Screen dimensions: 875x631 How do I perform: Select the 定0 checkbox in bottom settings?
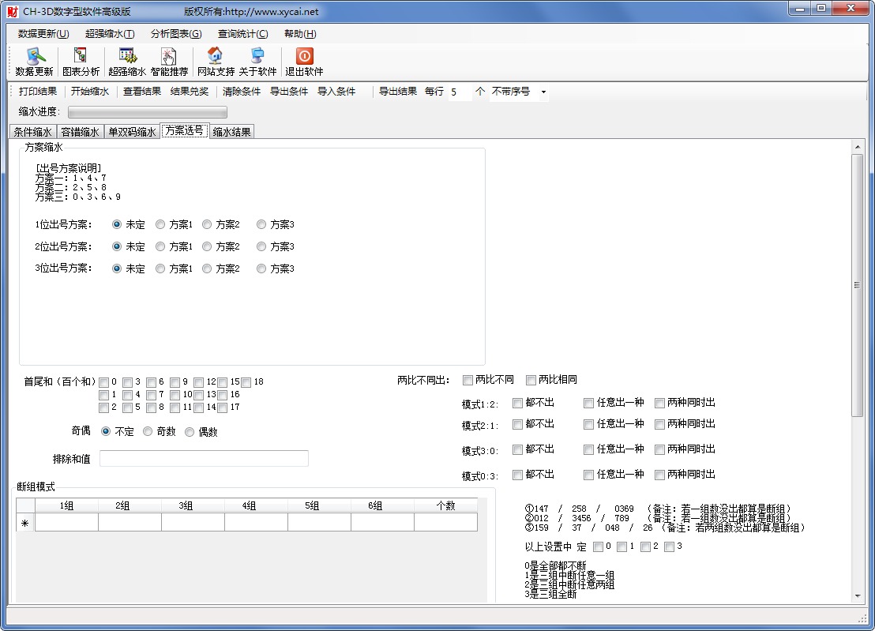click(x=598, y=546)
